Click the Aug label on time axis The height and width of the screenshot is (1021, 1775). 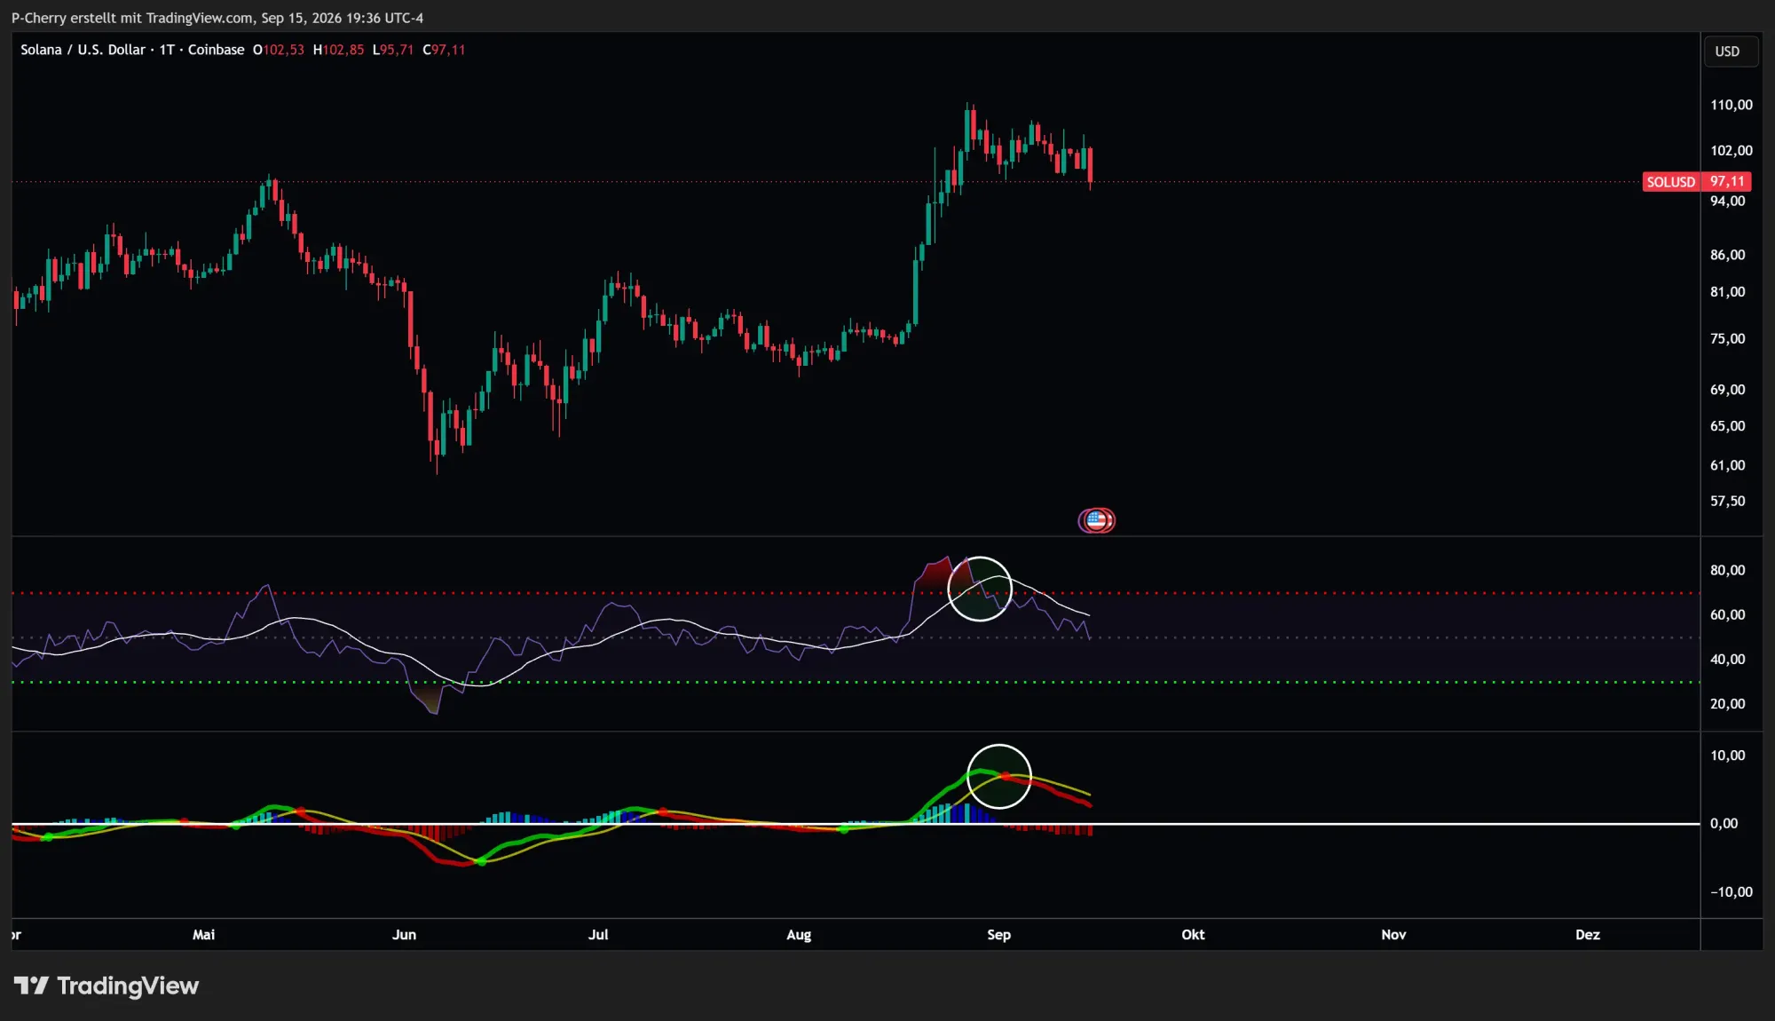coord(799,935)
